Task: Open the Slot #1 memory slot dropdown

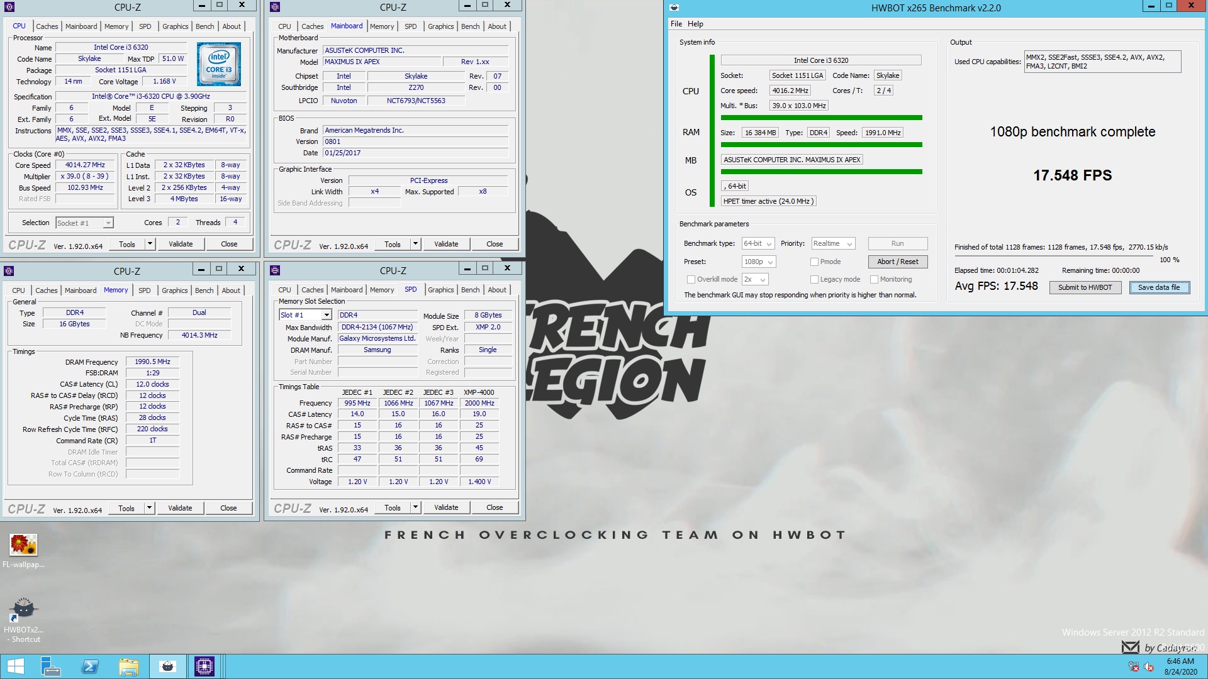Action: click(x=305, y=315)
